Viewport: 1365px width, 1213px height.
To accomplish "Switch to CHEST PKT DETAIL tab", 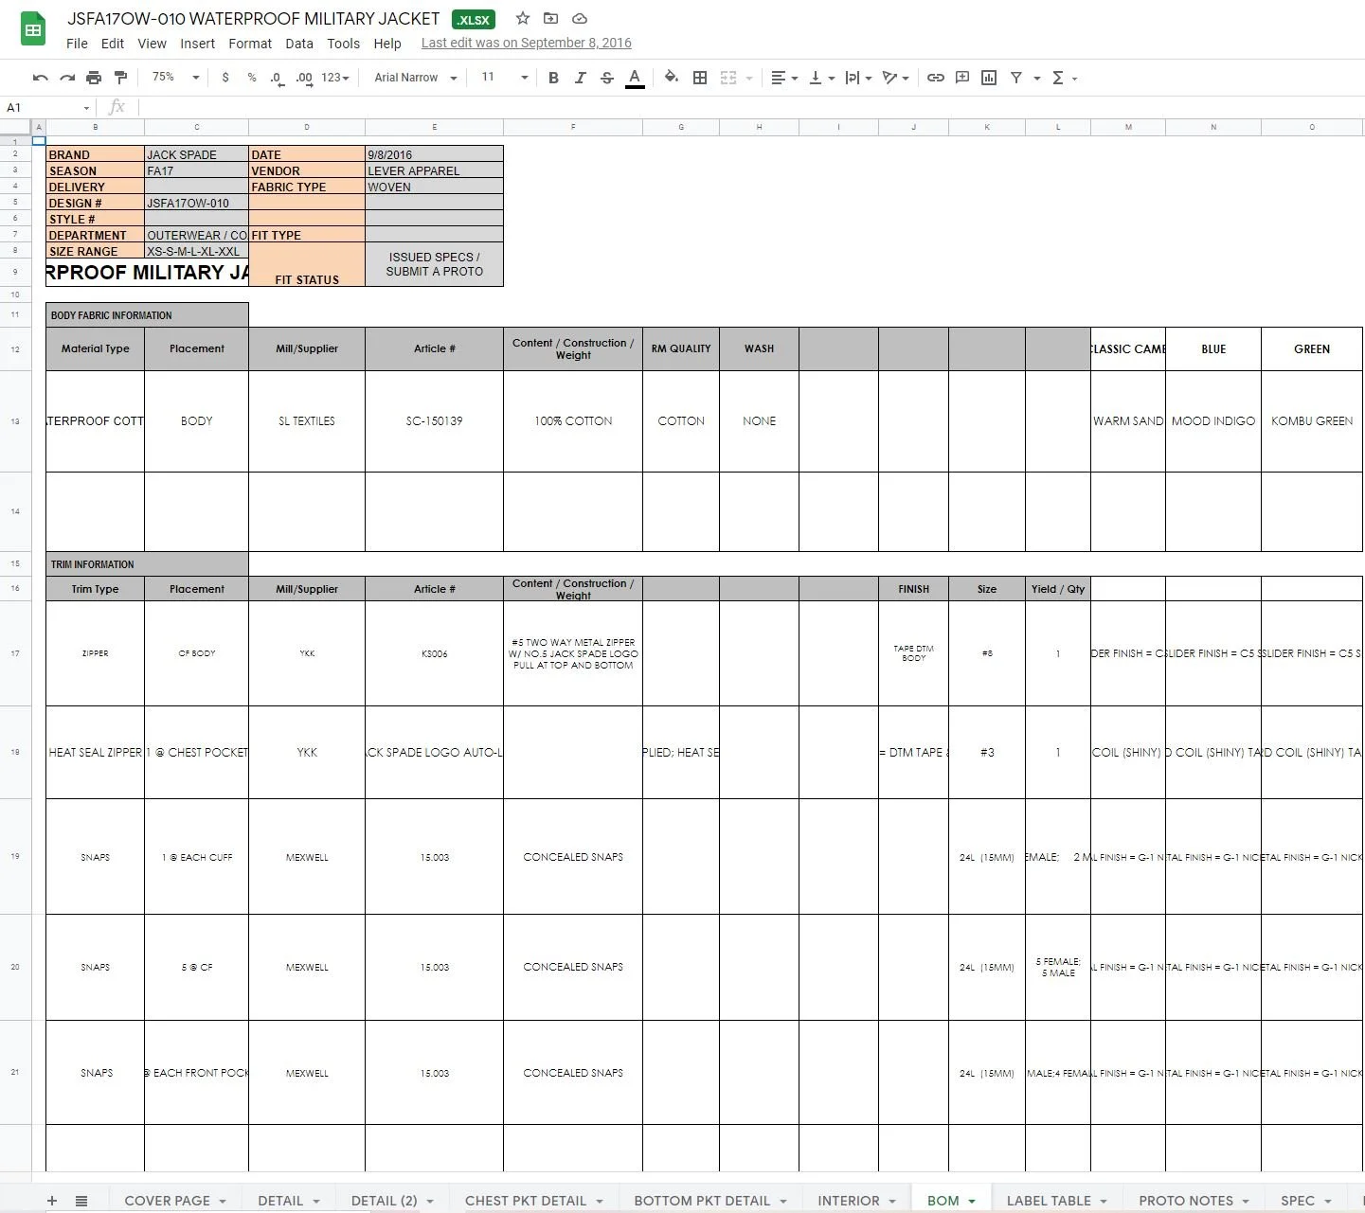I will pos(533,1200).
